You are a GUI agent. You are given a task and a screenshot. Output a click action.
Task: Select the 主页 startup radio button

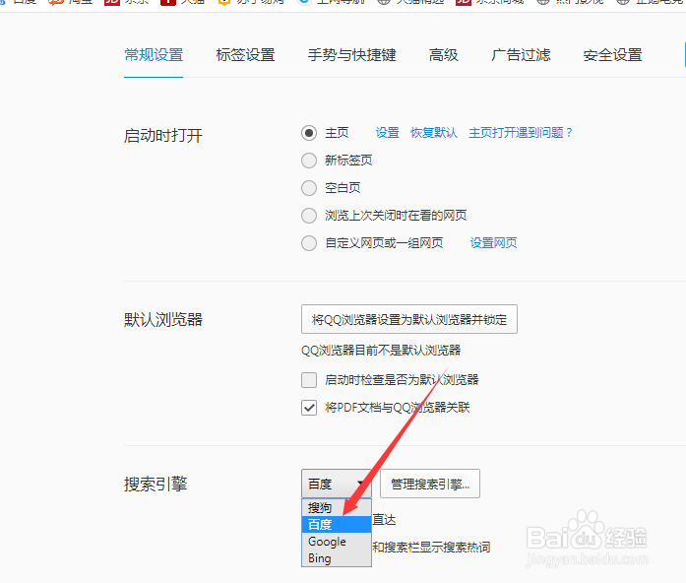pos(309,133)
